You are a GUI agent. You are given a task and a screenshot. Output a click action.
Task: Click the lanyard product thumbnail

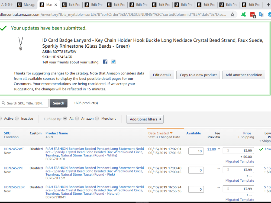[x=21, y=44]
